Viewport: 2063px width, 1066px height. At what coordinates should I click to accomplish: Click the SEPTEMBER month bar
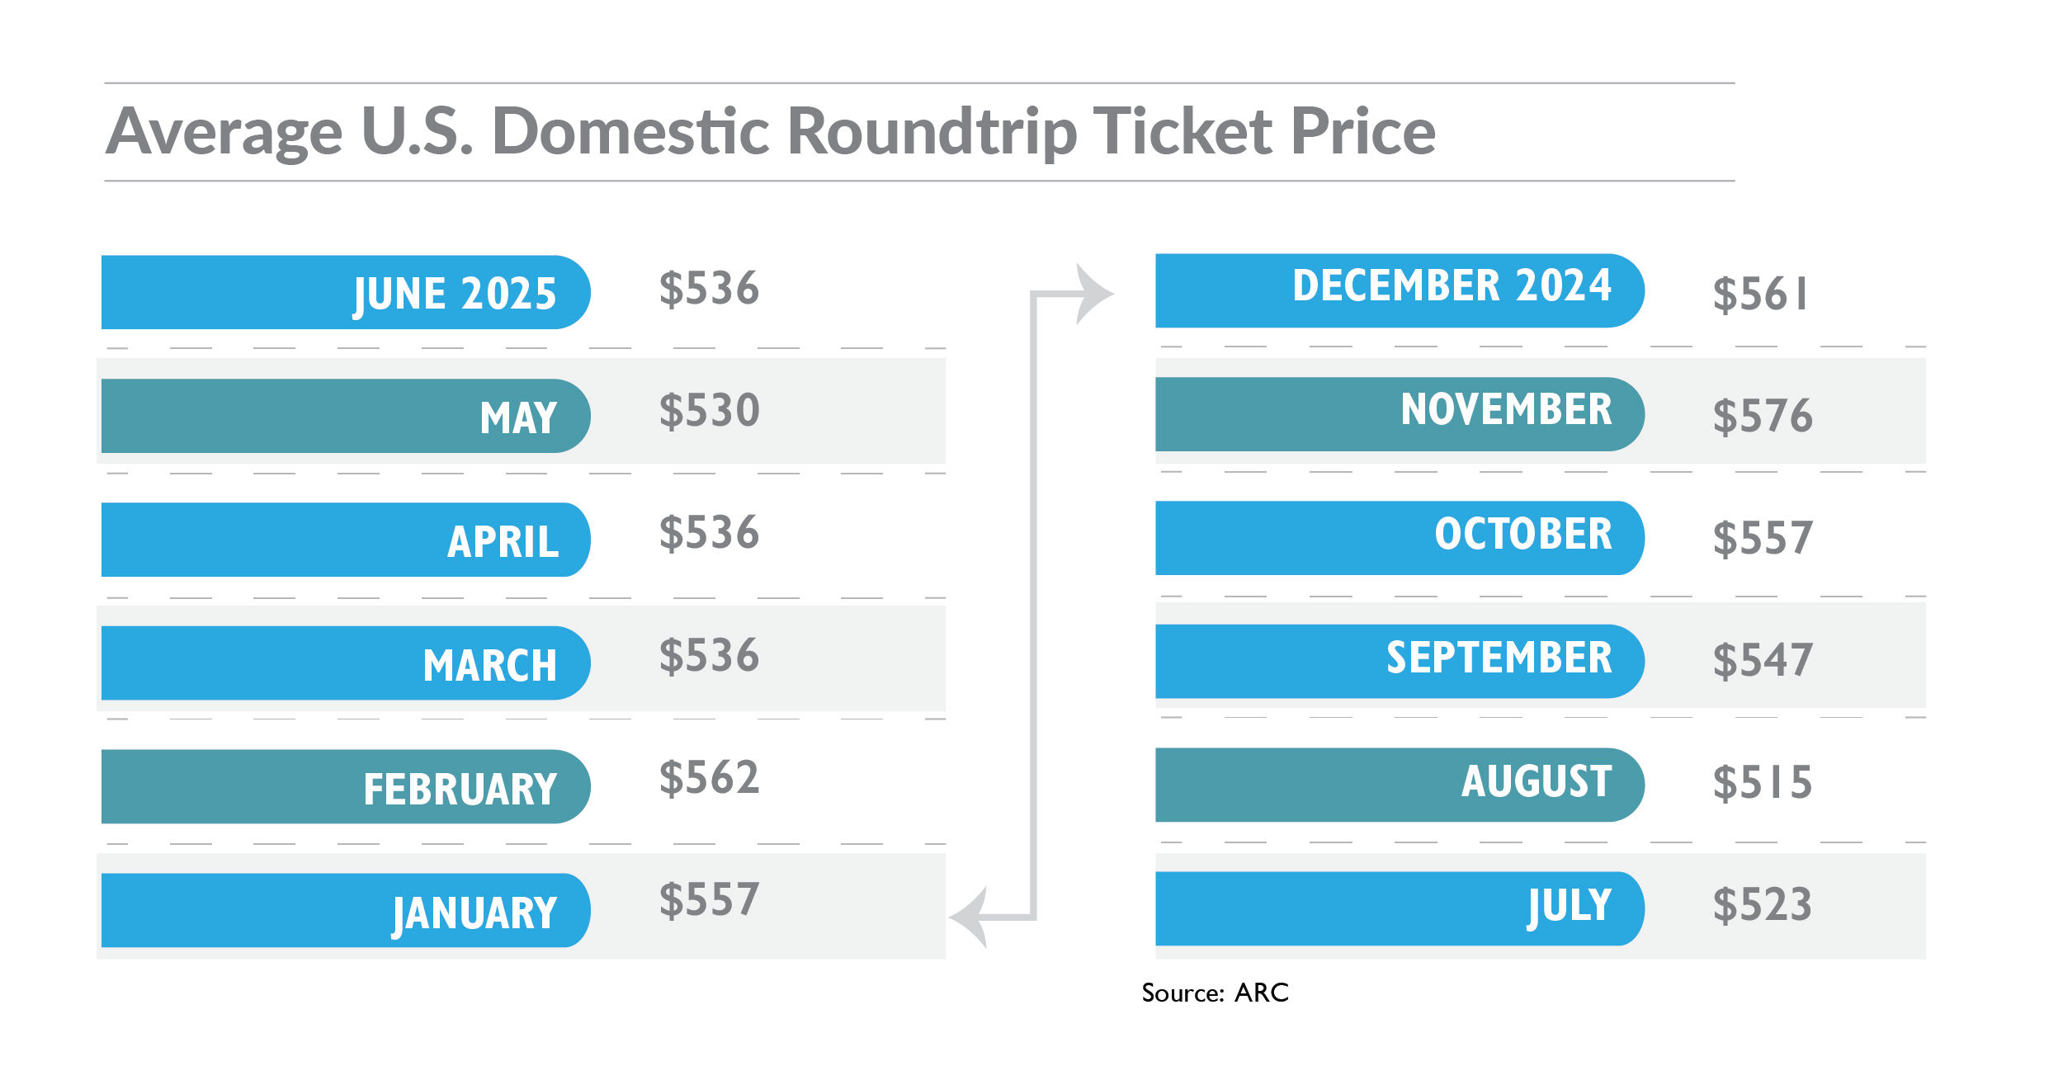pyautogui.click(x=1400, y=662)
